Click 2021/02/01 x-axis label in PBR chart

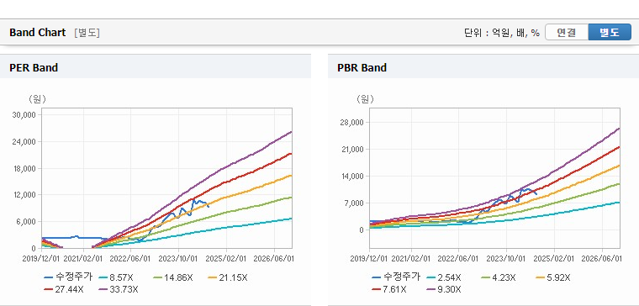pos(412,259)
